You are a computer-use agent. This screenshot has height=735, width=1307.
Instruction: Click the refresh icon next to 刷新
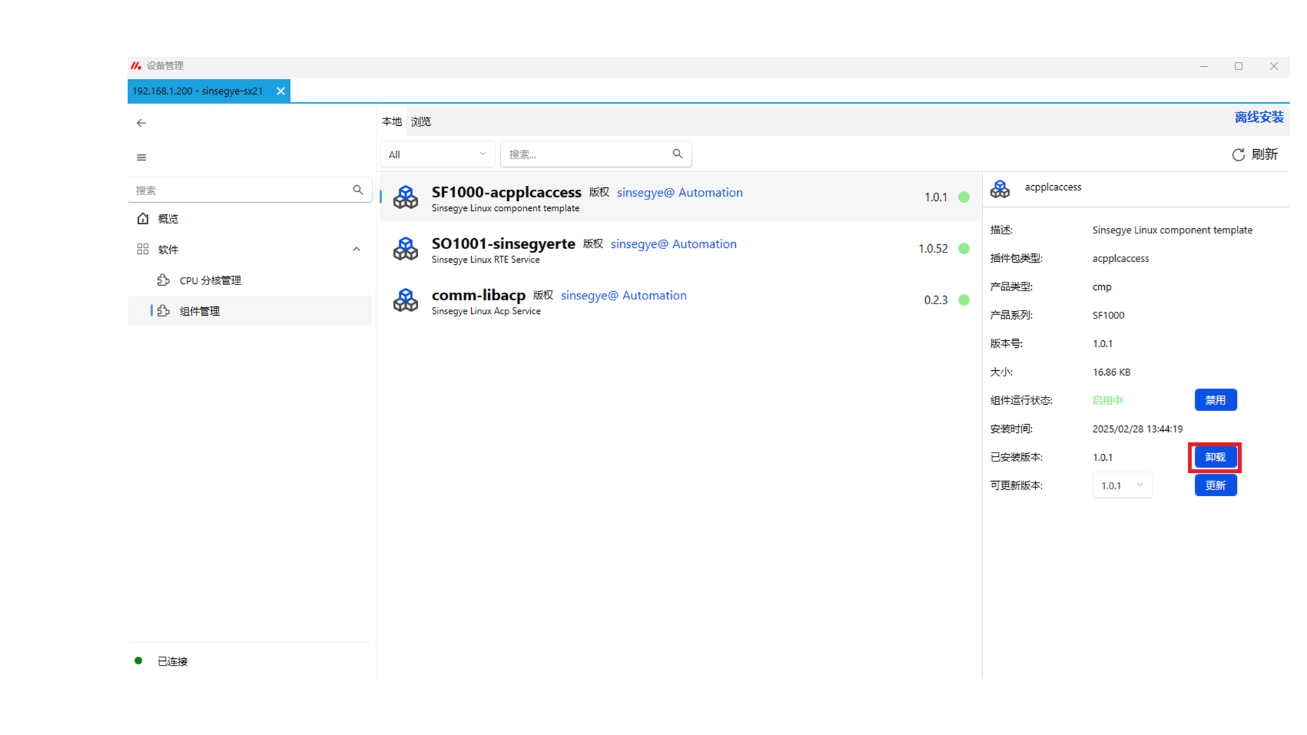click(1238, 155)
